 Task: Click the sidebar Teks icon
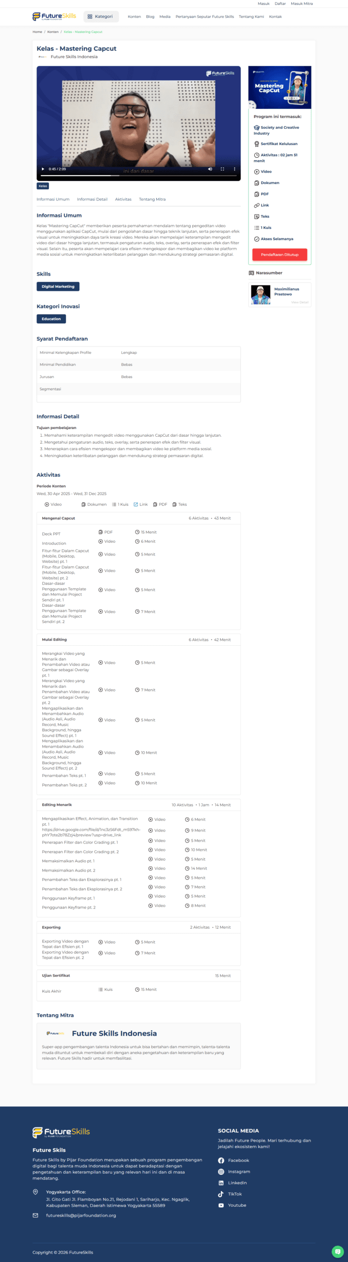[257, 216]
